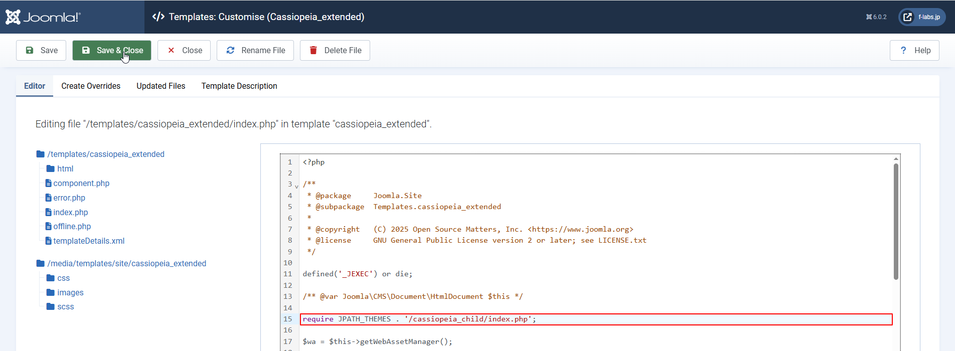Open offline.php file
This screenshot has height=351, width=955.
point(68,226)
